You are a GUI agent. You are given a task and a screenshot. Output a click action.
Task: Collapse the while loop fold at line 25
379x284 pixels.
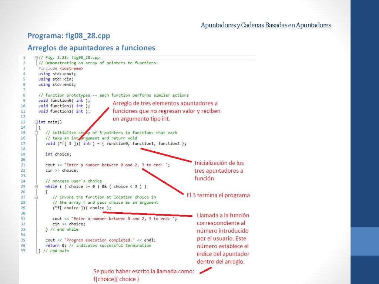pyautogui.click(x=36, y=186)
